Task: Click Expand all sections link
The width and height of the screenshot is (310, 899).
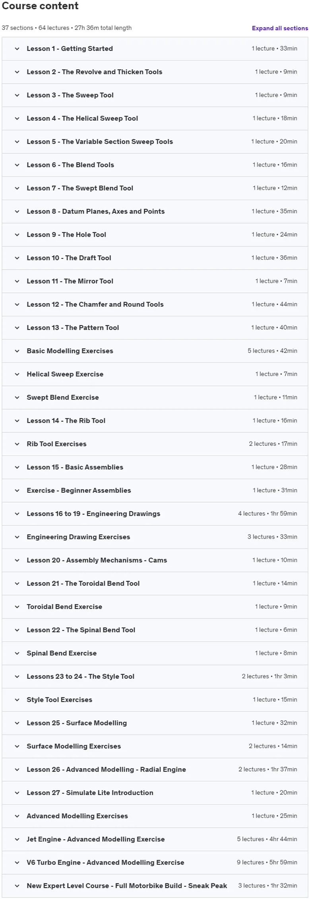Action: point(280,28)
